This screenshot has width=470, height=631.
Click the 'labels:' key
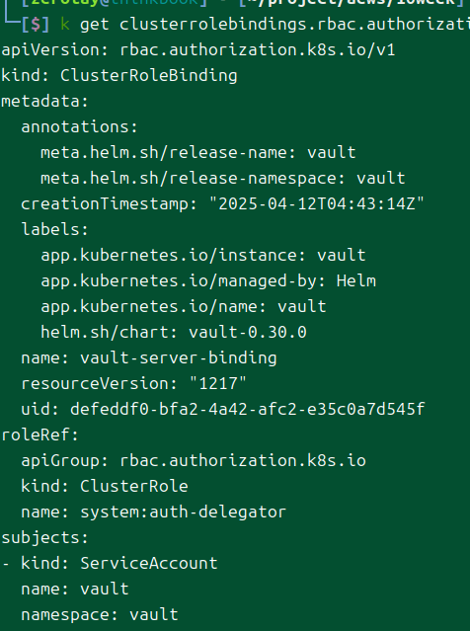pos(54,230)
